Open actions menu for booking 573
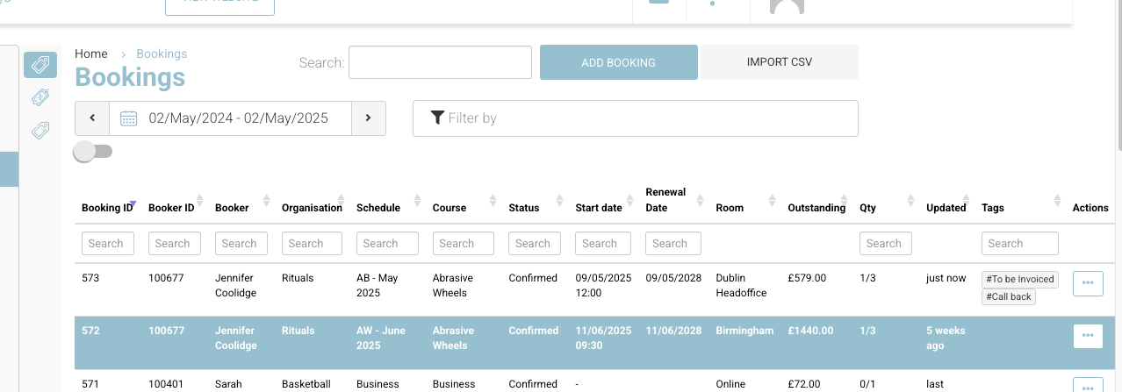The height and width of the screenshot is (392, 1122). click(x=1088, y=283)
